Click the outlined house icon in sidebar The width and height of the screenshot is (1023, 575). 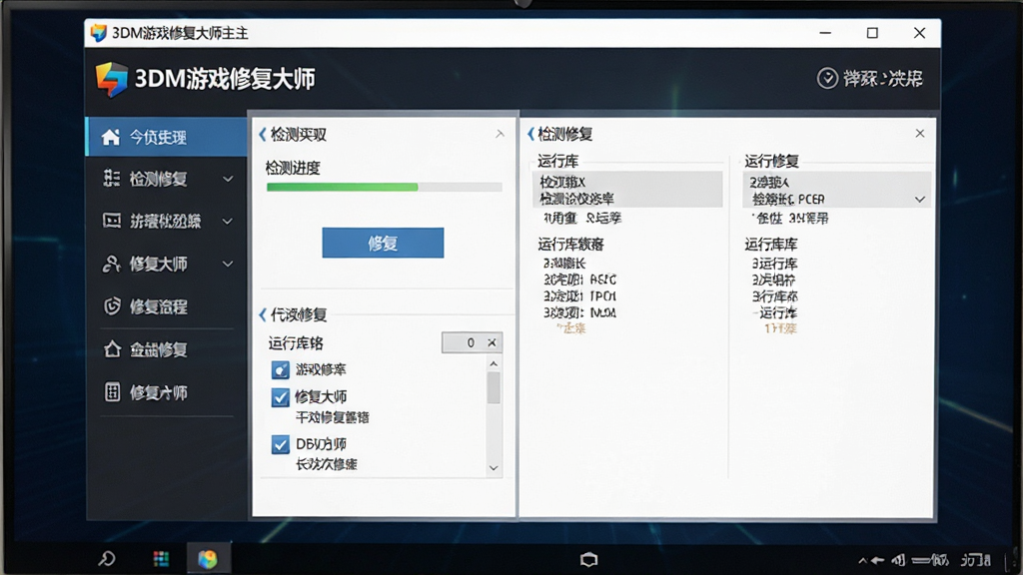112,348
